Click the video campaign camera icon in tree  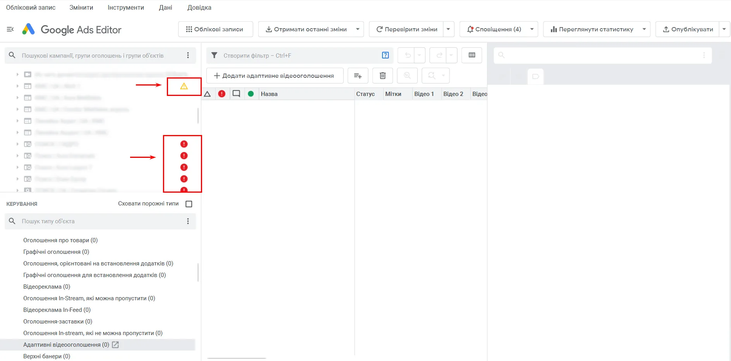(x=28, y=74)
